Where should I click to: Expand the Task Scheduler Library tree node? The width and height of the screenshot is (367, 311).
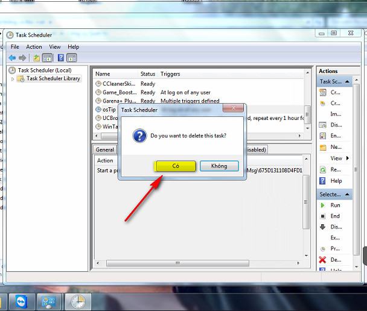[13, 79]
